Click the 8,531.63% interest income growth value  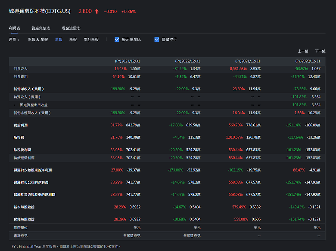click(x=238, y=69)
